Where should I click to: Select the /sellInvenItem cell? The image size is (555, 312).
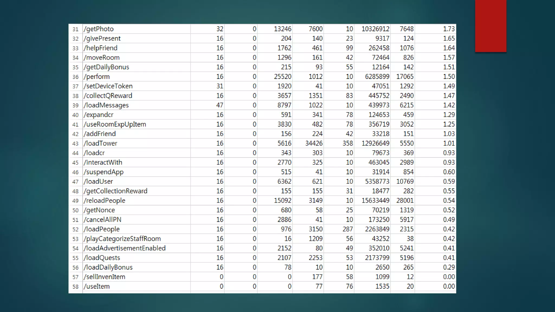105,277
